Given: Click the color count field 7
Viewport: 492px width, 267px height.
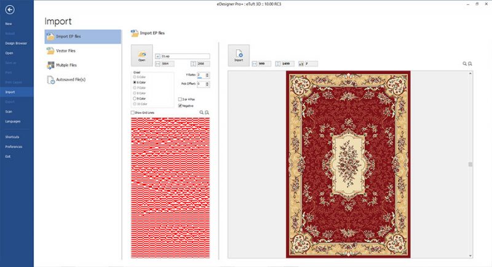Looking at the screenshot, I should (x=311, y=64).
